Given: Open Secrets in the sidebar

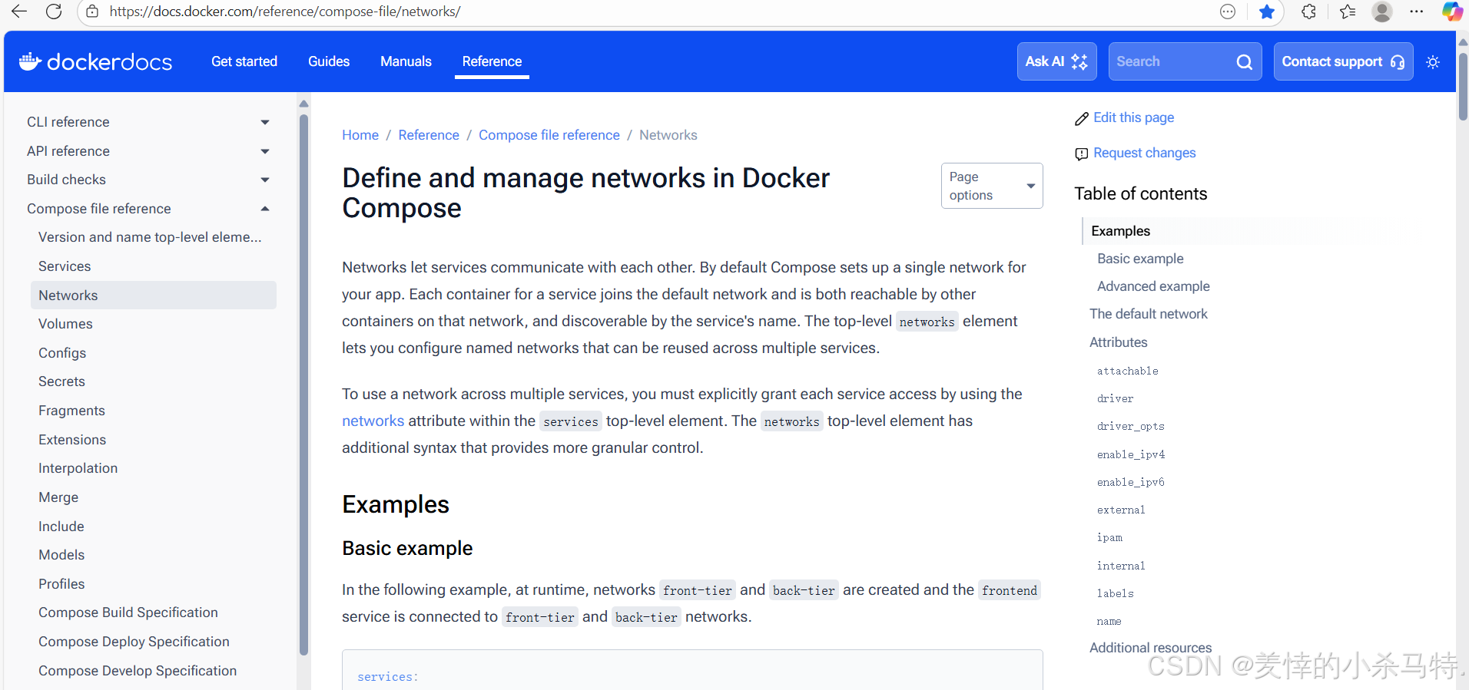Looking at the screenshot, I should [61, 381].
